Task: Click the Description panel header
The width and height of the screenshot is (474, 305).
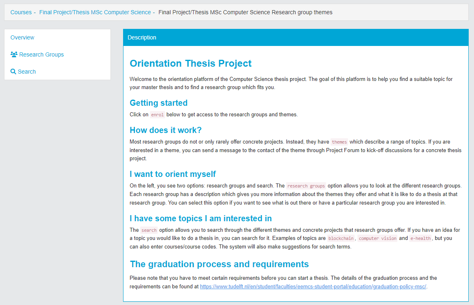Action: 295,37
